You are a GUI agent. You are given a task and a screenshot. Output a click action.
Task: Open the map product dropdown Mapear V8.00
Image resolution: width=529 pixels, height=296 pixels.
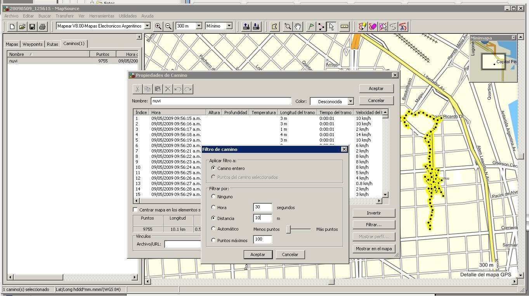pyautogui.click(x=147, y=26)
